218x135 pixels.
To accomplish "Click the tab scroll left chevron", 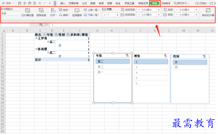I will [55, 3].
